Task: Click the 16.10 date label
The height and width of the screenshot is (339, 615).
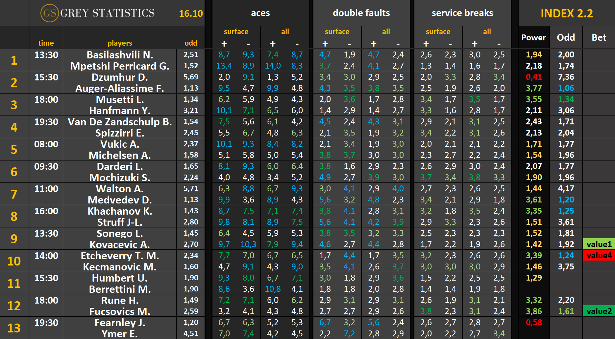Action: [191, 13]
